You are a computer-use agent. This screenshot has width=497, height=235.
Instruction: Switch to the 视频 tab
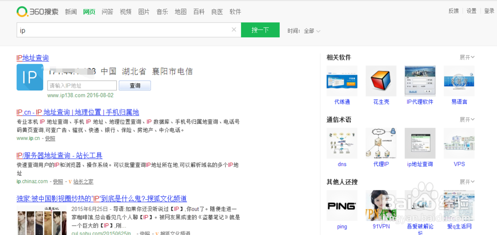pos(126,12)
